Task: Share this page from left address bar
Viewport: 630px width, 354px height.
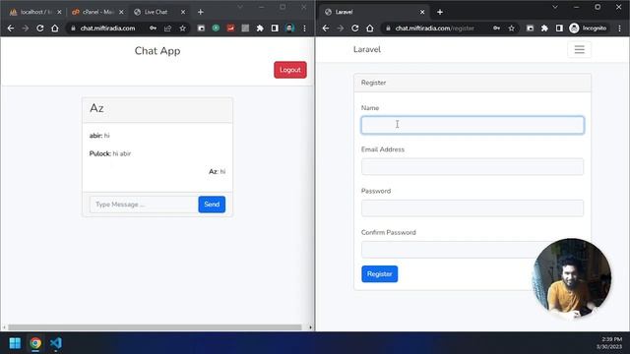Action: [x=167, y=29]
